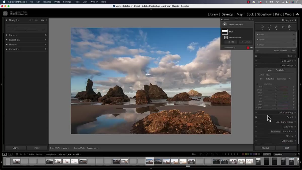
Task: Open the overlay options three-dot menu
Action: [251, 48]
